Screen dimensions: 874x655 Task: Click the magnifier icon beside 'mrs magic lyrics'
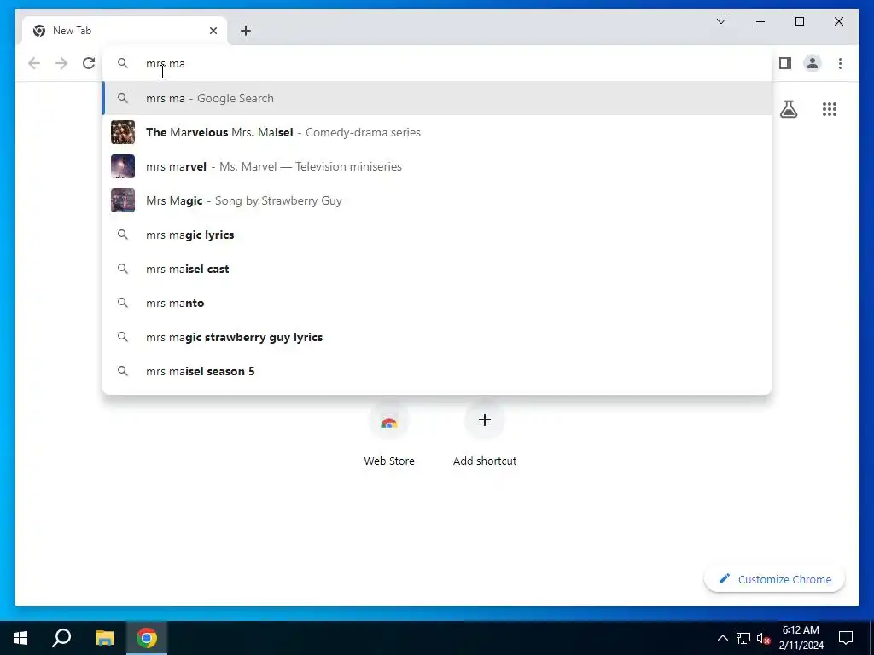(123, 235)
